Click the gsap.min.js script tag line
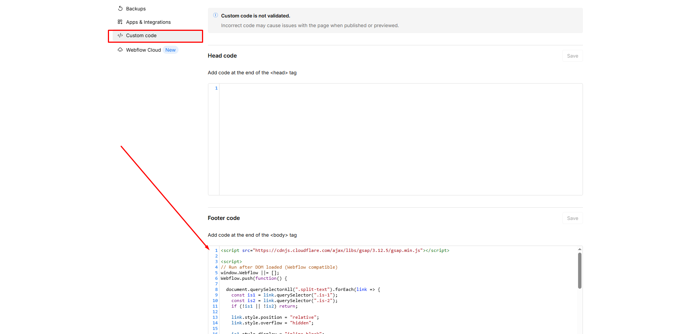Screen dimensions: 699x334 pyautogui.click(x=335, y=250)
